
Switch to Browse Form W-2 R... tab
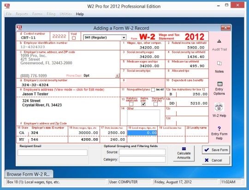(29, 174)
